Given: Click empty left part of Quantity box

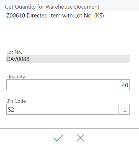Looking at the screenshot, I should pos(37,85).
